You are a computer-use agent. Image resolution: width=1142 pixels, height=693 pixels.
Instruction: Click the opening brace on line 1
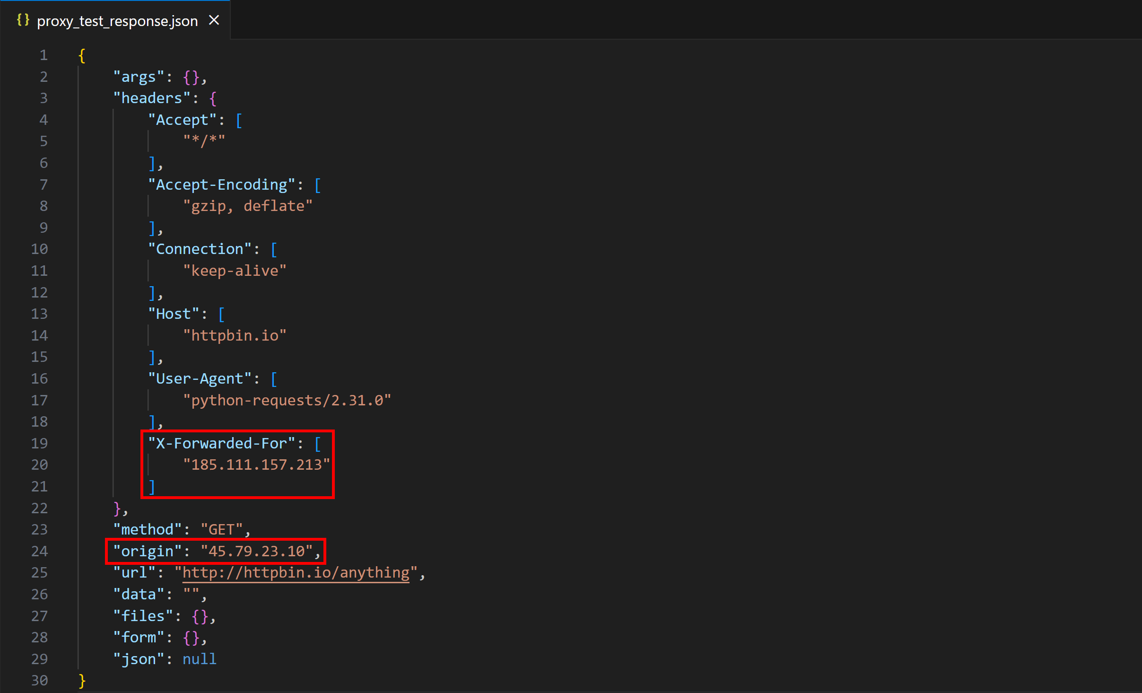81,55
